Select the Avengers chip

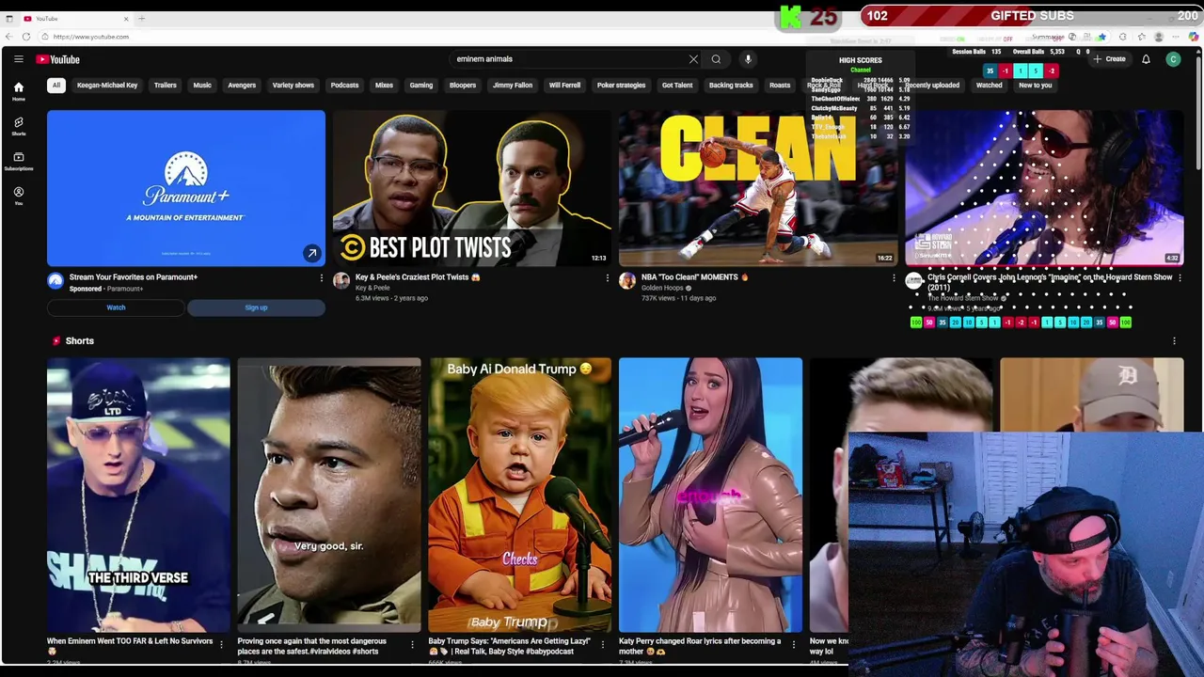[x=242, y=86]
